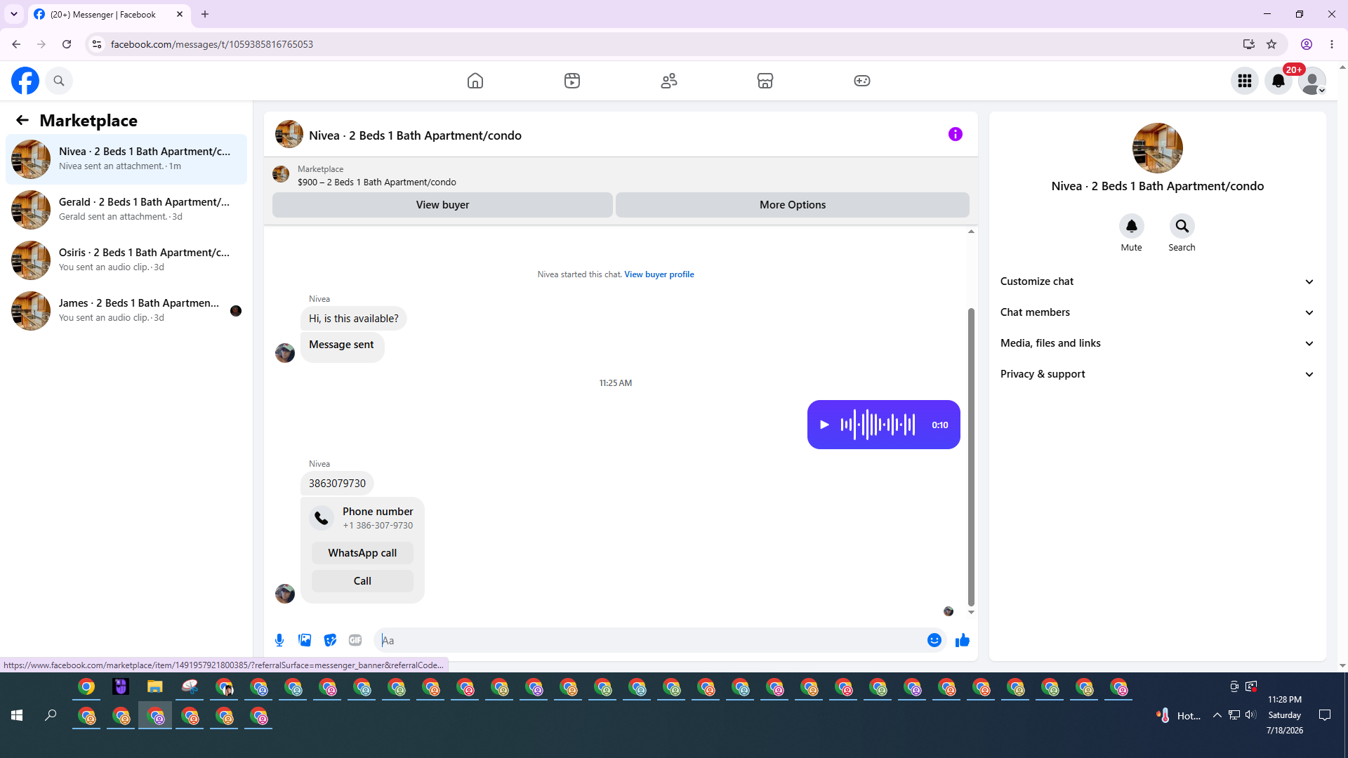Click the phone number message 3863079730
This screenshot has height=758, width=1348.
337,484
